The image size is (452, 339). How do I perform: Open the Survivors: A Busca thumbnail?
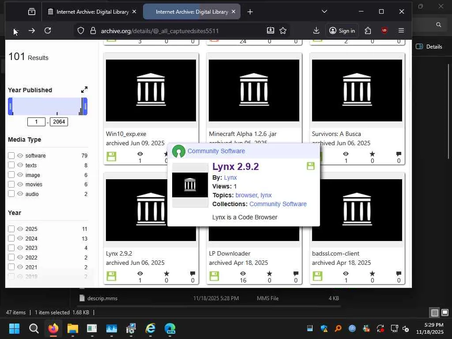(357, 90)
